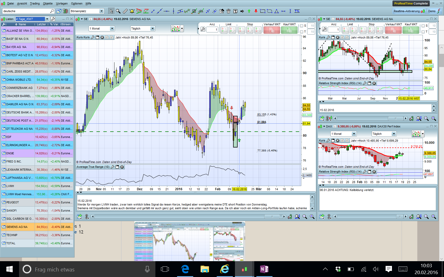The image size is (444, 277).
Task: Select the magnifier zoom tool in toolbar
Action: pos(118,11)
